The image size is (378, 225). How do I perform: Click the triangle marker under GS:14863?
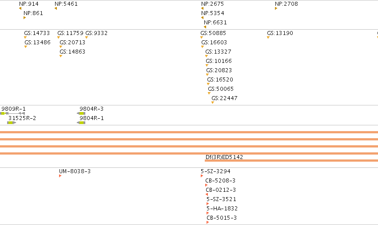61,56
